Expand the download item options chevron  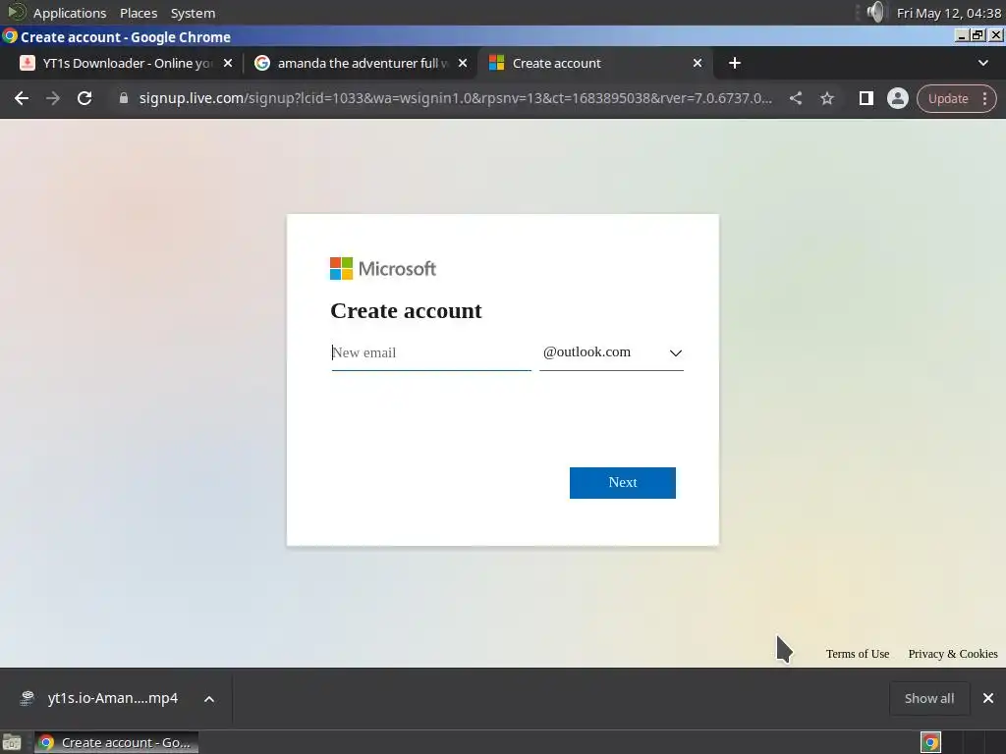pos(209,699)
